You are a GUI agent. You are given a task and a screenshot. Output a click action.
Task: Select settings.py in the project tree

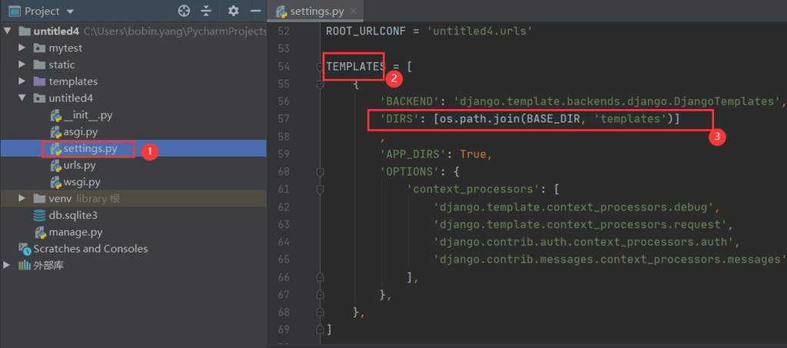pos(90,148)
